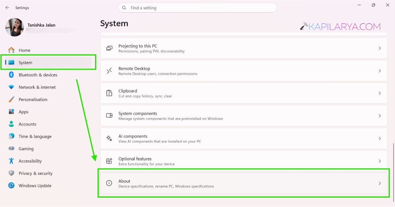
Task: Open About page
Action: pos(244,183)
